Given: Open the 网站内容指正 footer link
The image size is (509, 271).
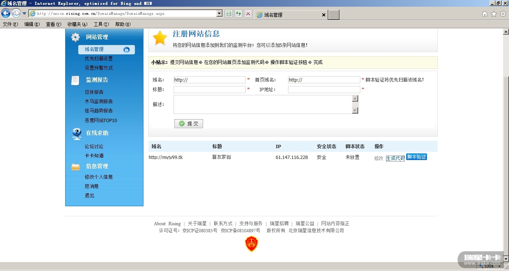Looking at the screenshot, I should point(335,223).
